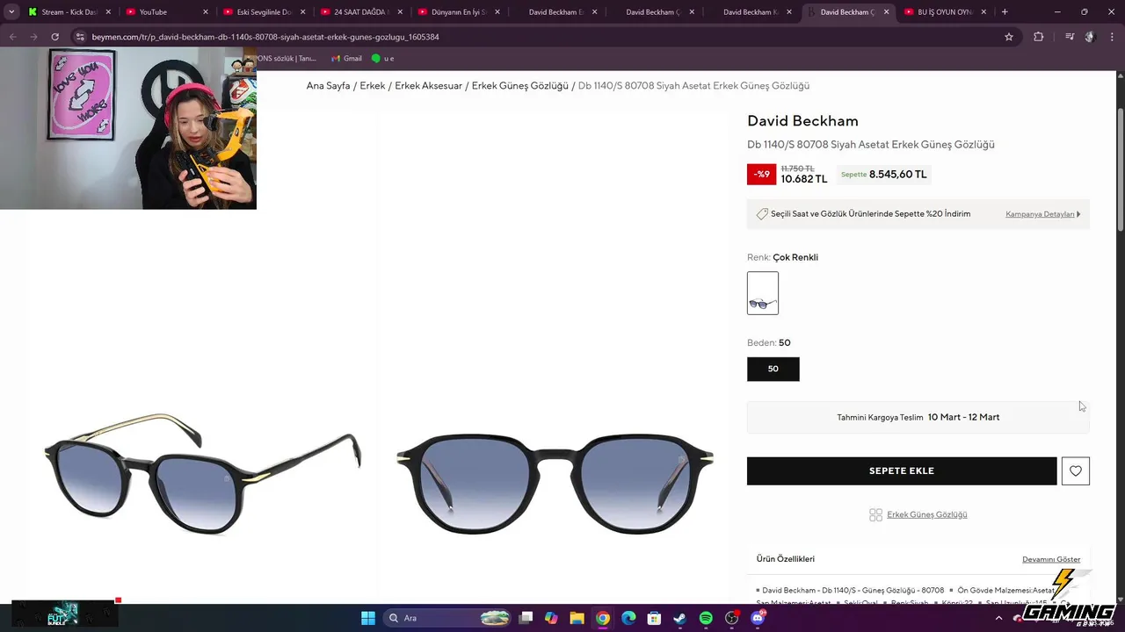
Task: Open the tab search dropdown arrow
Action: (11, 12)
